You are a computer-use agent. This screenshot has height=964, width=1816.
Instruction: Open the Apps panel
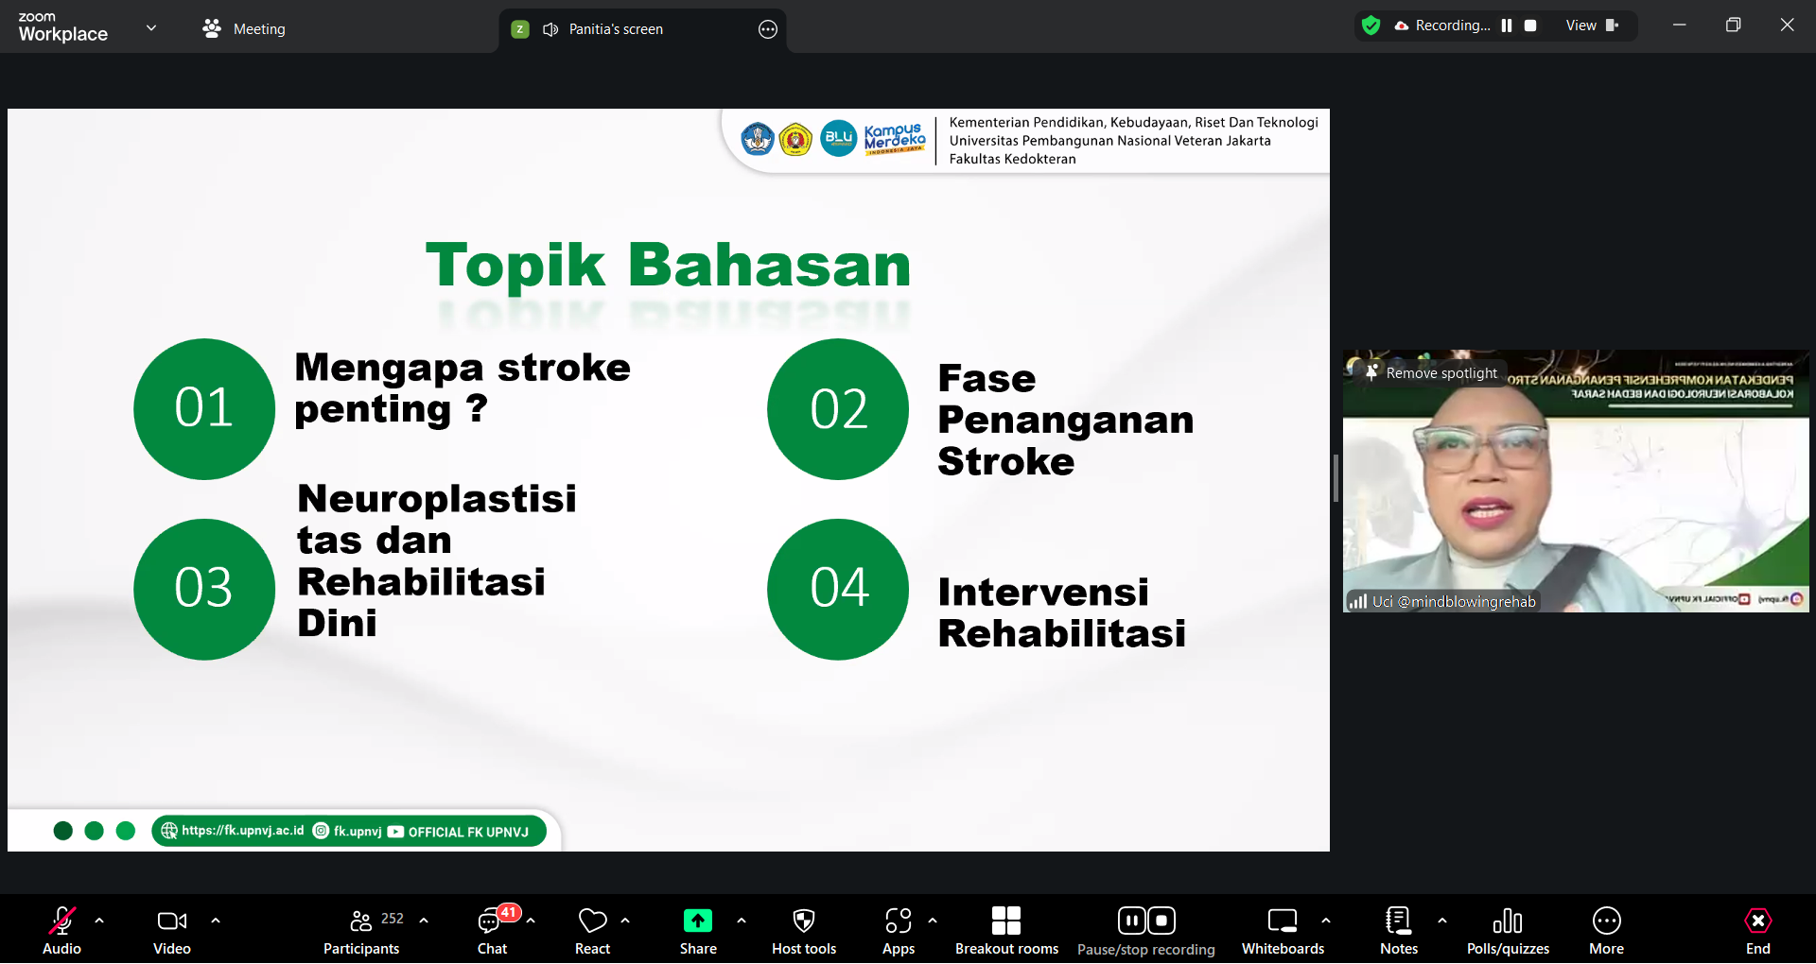(x=898, y=930)
